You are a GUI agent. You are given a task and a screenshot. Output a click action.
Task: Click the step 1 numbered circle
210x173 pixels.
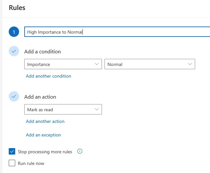pos(14,32)
